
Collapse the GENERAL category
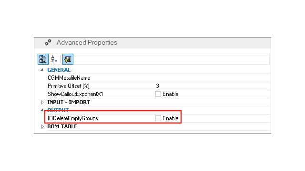tap(42, 70)
